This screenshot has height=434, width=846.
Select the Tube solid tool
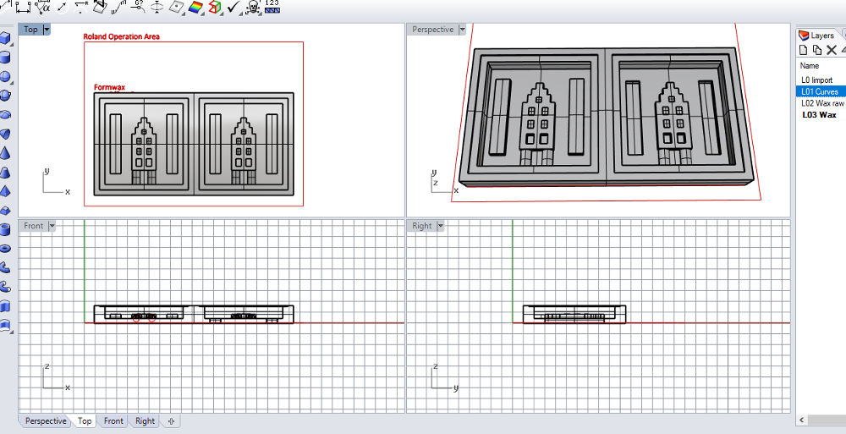(5, 229)
